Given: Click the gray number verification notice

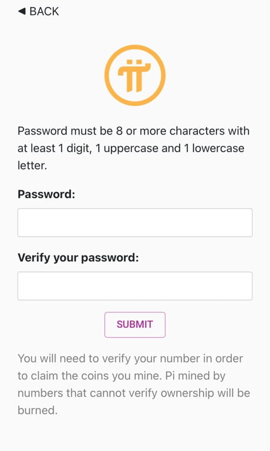Looking at the screenshot, I should click(x=134, y=384).
